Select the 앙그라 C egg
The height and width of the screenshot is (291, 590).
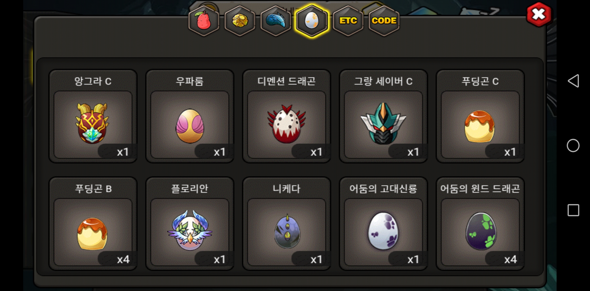93,116
